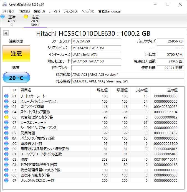Viewport: 187px width, 192px height.
Task: Click the しきい値 column header
Action: tap(139, 90)
